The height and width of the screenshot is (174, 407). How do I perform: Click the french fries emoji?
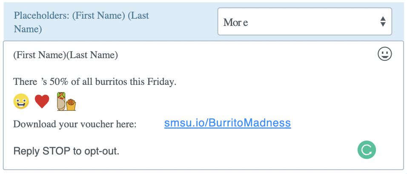pos(71,105)
